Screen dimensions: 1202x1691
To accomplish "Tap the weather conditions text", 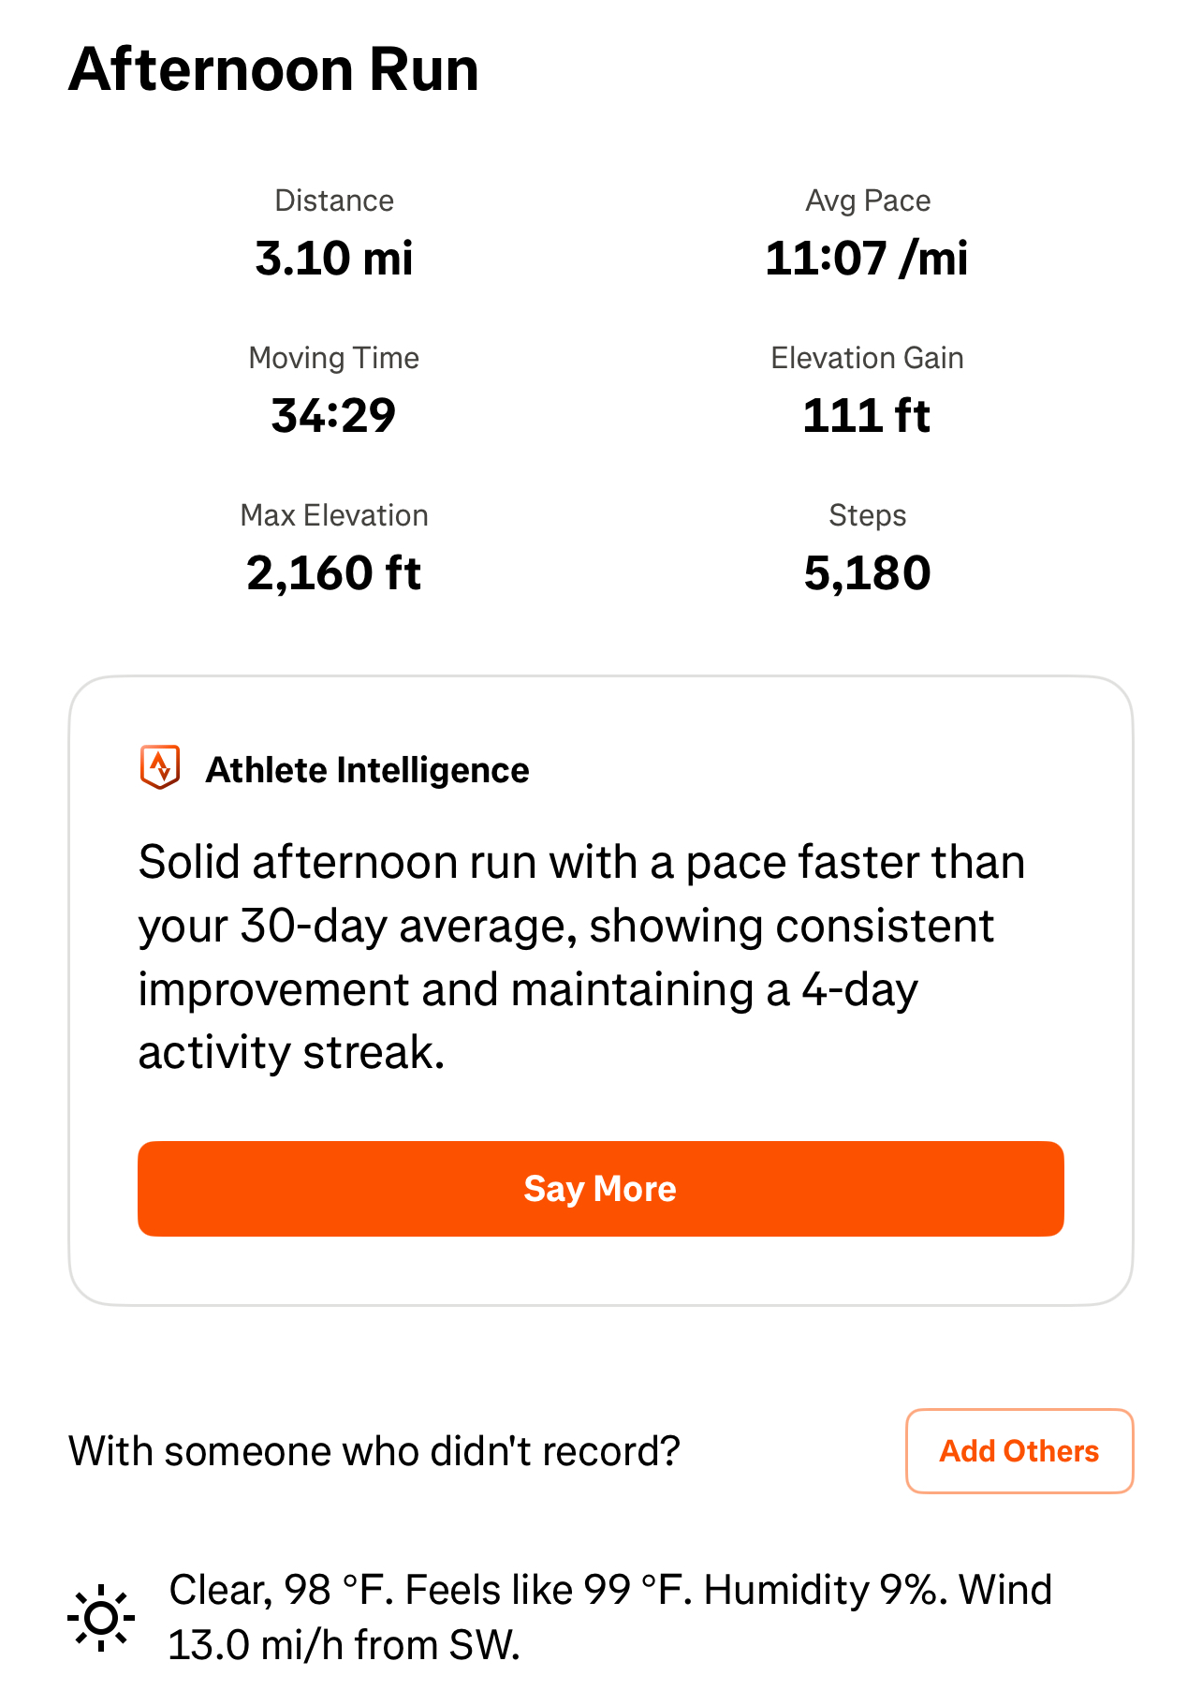I will [610, 1618].
